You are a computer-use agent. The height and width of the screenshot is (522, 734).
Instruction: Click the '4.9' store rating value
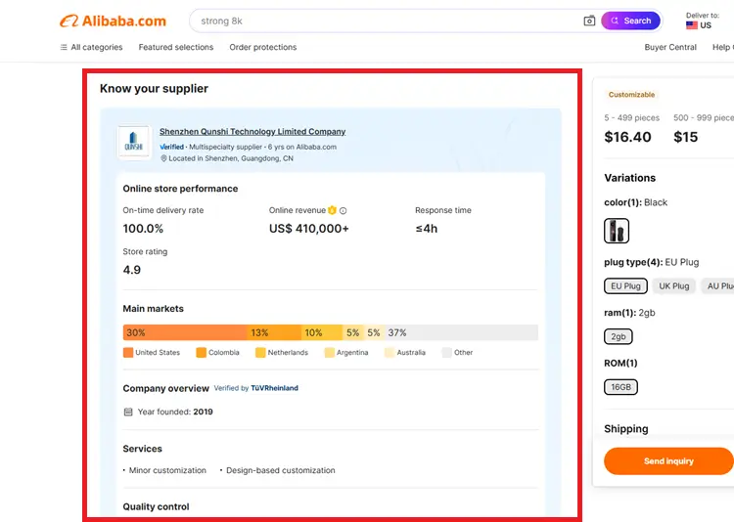tap(131, 270)
